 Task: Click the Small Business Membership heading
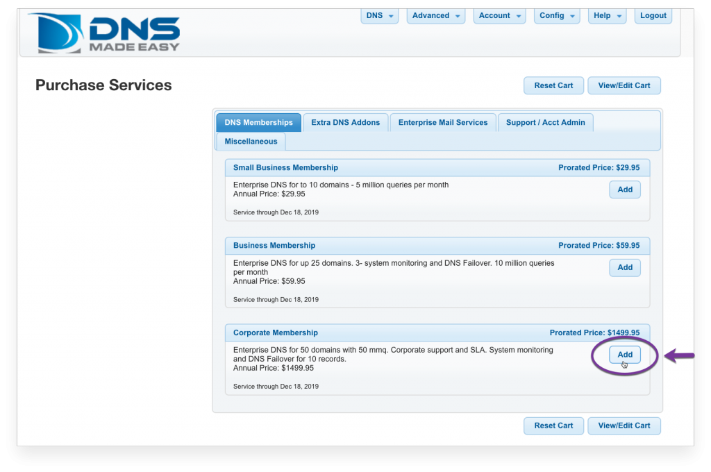pos(285,168)
